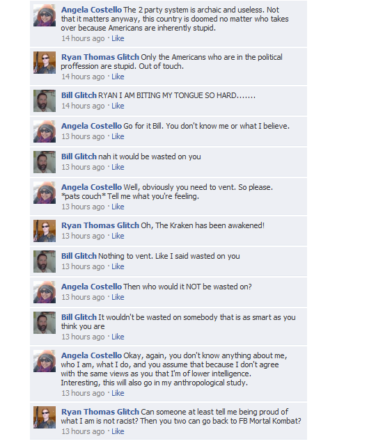Like the '2 party system is archaic' comment
The image size is (376, 441).
[118, 38]
